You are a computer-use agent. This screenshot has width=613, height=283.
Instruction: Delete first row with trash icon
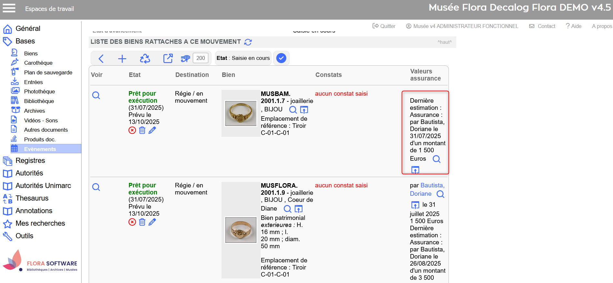tap(142, 130)
